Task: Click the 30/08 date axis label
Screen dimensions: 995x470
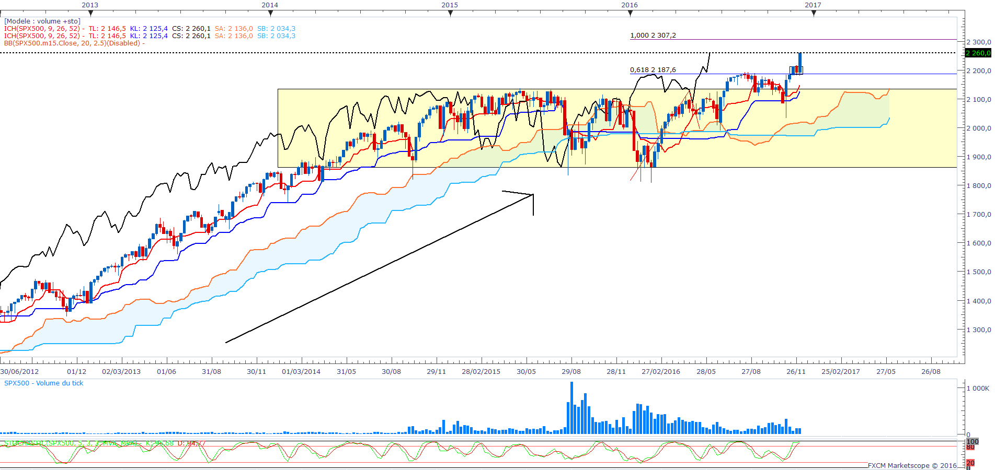Action: click(x=392, y=372)
